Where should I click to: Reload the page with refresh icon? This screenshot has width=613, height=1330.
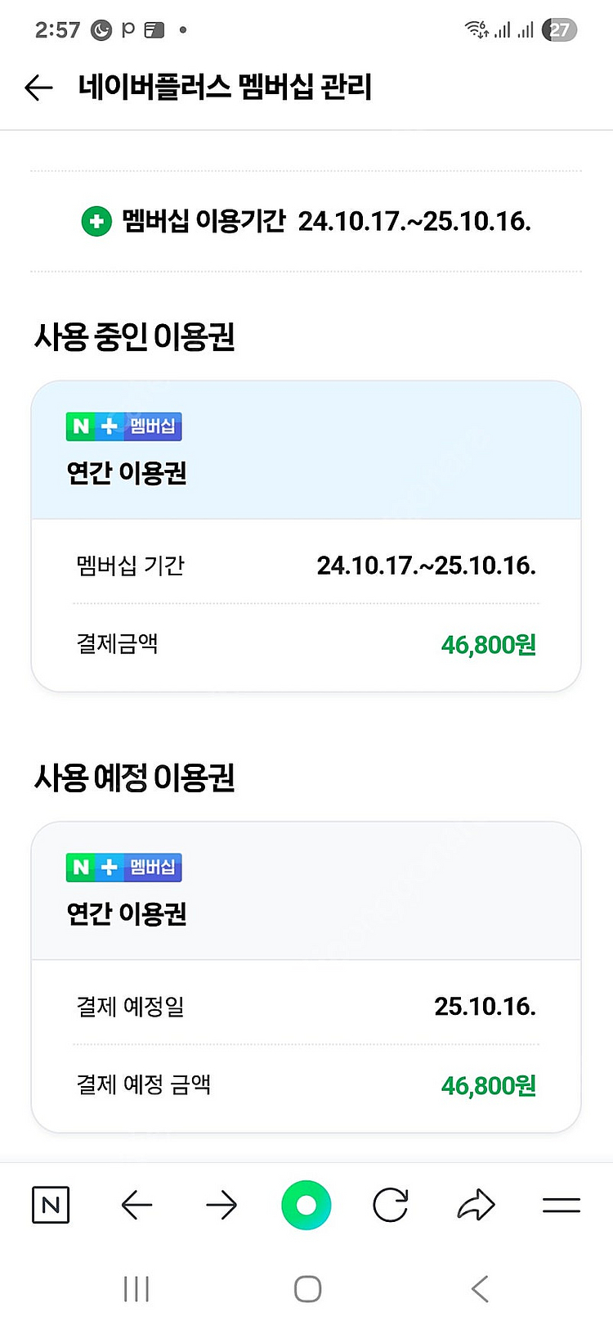tap(391, 1205)
